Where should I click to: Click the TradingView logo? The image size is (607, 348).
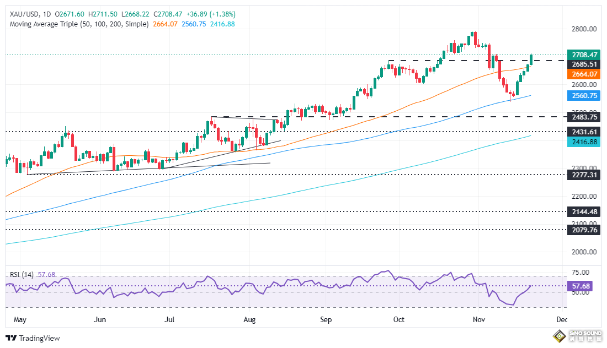click(x=33, y=338)
